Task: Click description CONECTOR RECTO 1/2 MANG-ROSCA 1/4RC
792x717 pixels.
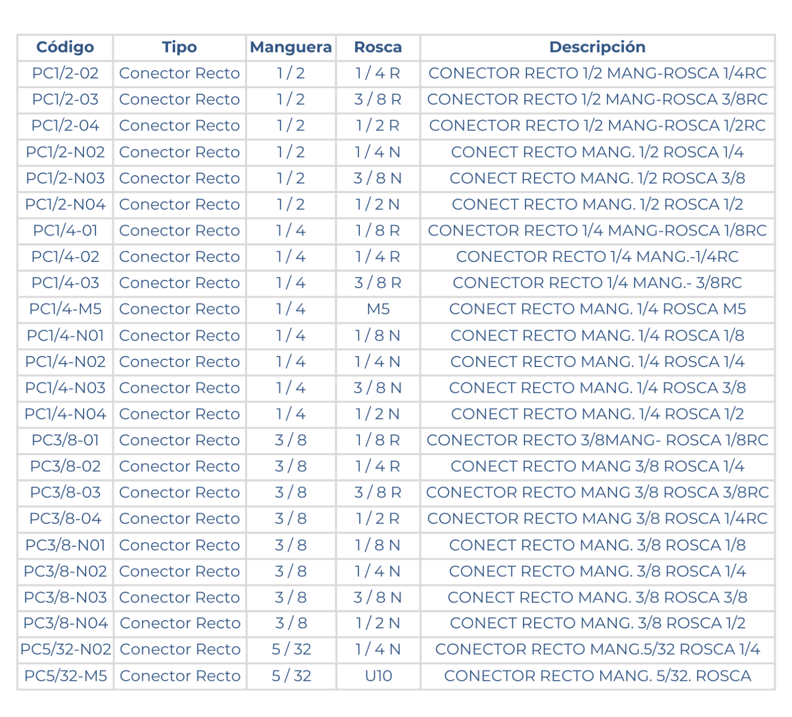Action: pyautogui.click(x=597, y=73)
